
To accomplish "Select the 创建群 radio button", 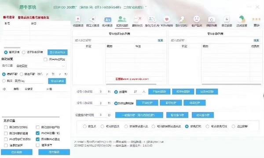I will (x=116, y=92).
